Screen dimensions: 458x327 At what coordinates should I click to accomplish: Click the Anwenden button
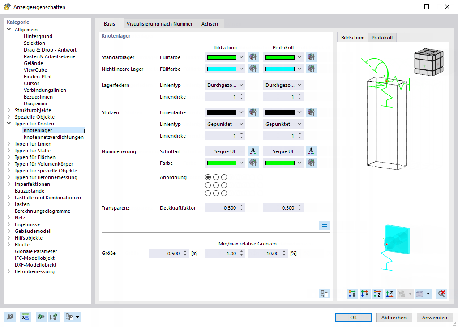point(434,317)
